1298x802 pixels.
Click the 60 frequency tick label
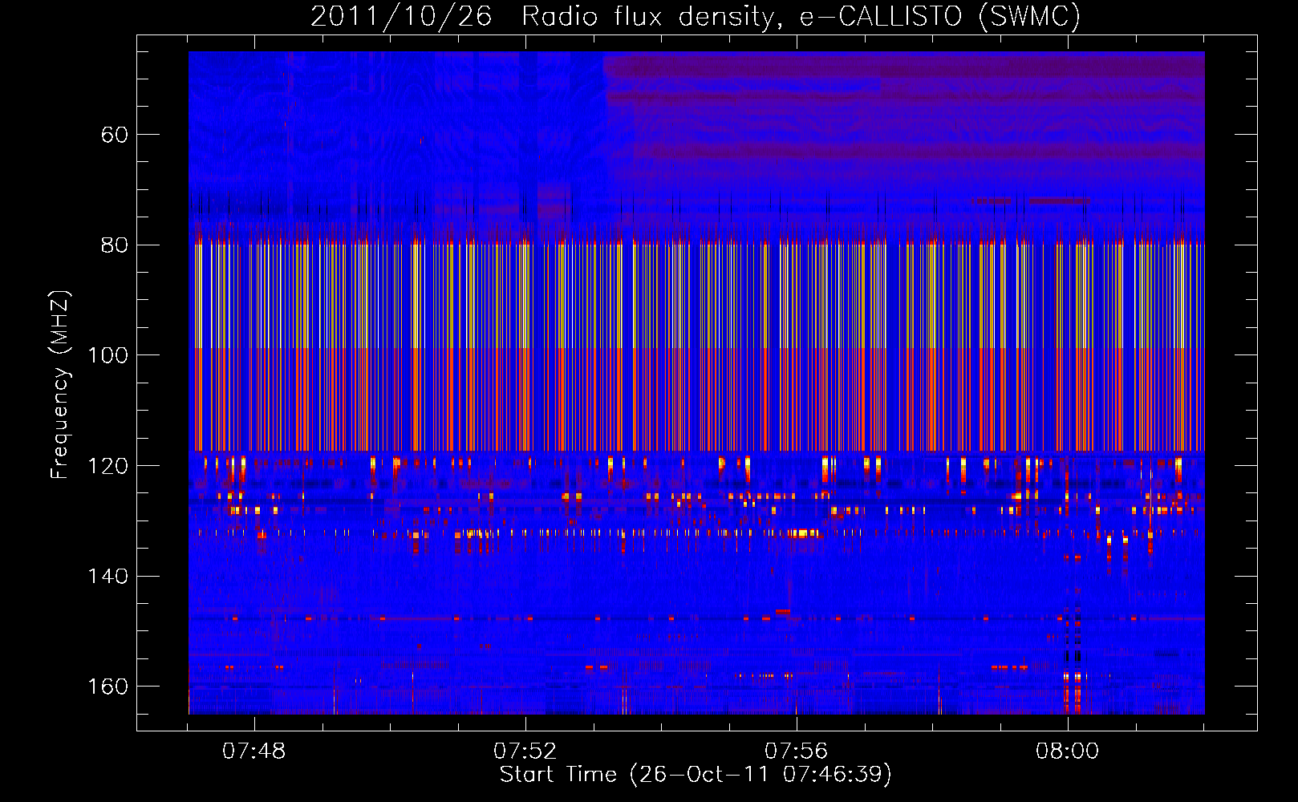(115, 135)
